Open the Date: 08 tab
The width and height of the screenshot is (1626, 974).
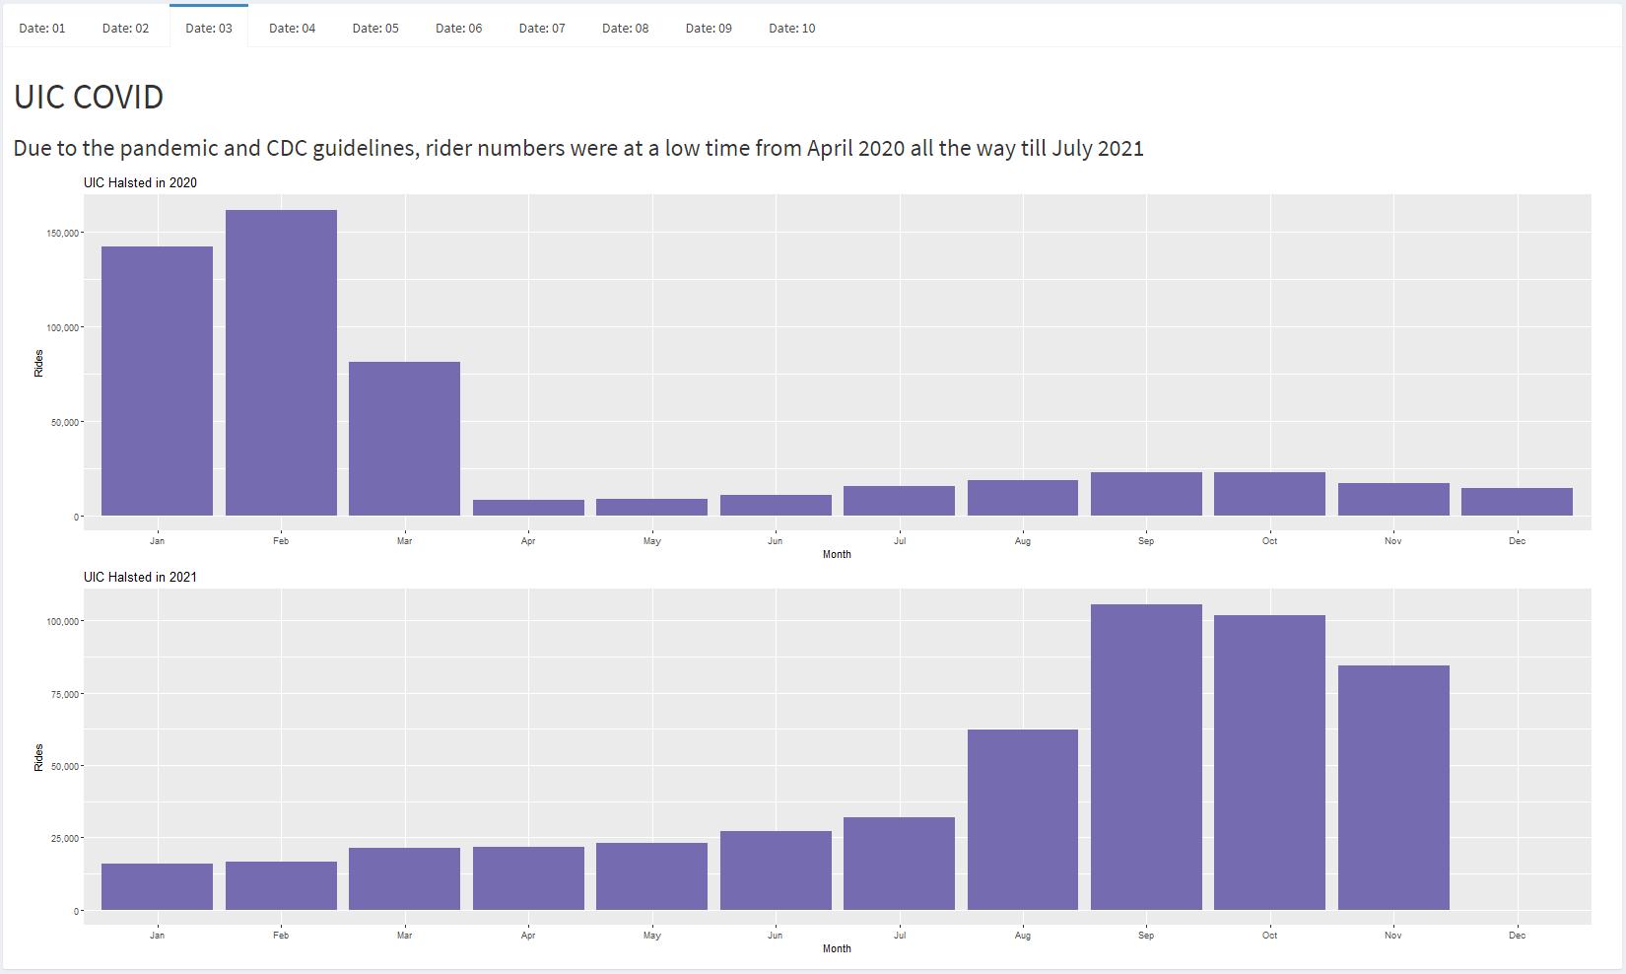(x=625, y=28)
